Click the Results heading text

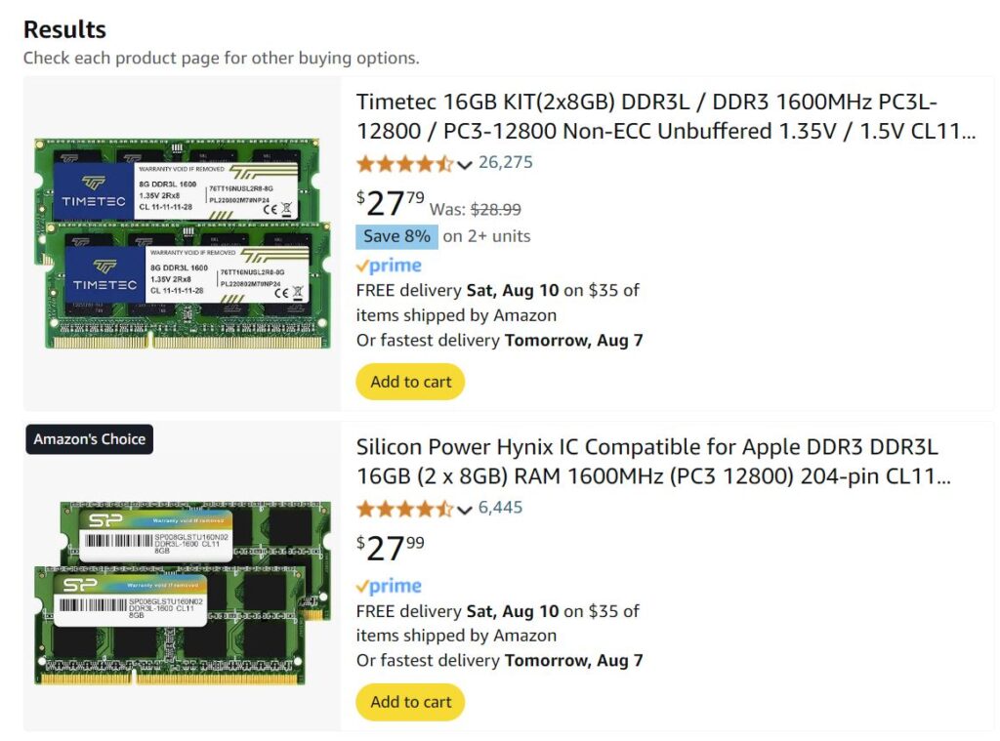point(64,29)
